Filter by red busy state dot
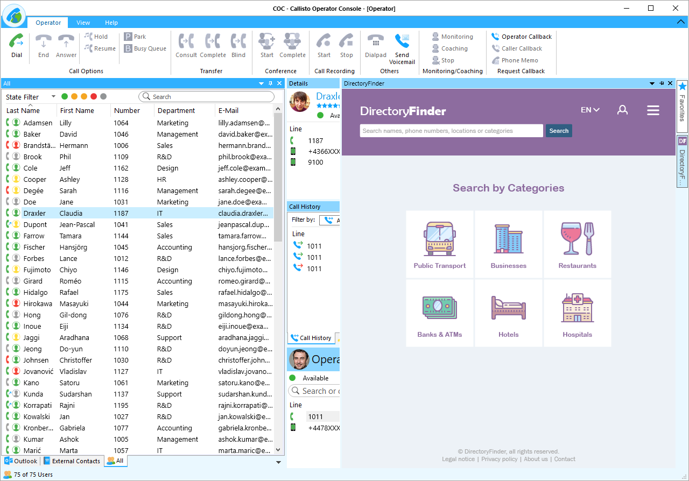The width and height of the screenshot is (689, 481). (94, 97)
